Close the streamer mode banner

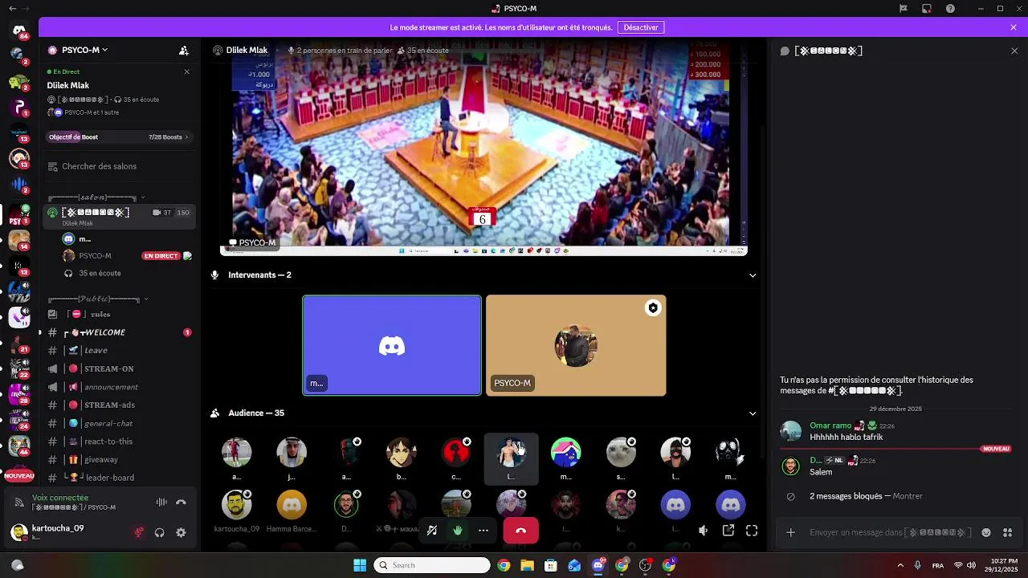point(1014,27)
